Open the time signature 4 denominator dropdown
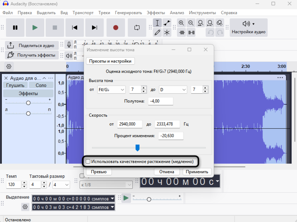 [61, 185]
